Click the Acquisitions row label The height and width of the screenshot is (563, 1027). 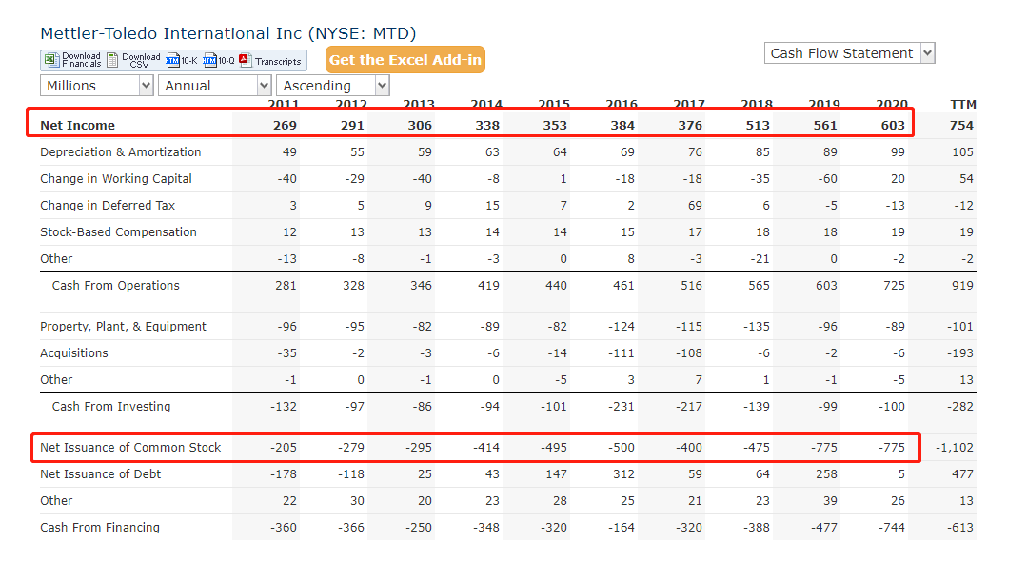coord(74,353)
